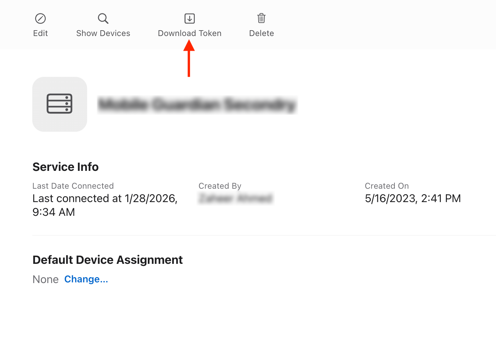This screenshot has width=496, height=363.
Task: Click the 5/16/2023, 2:41 PM creation date
Action: tap(413, 198)
